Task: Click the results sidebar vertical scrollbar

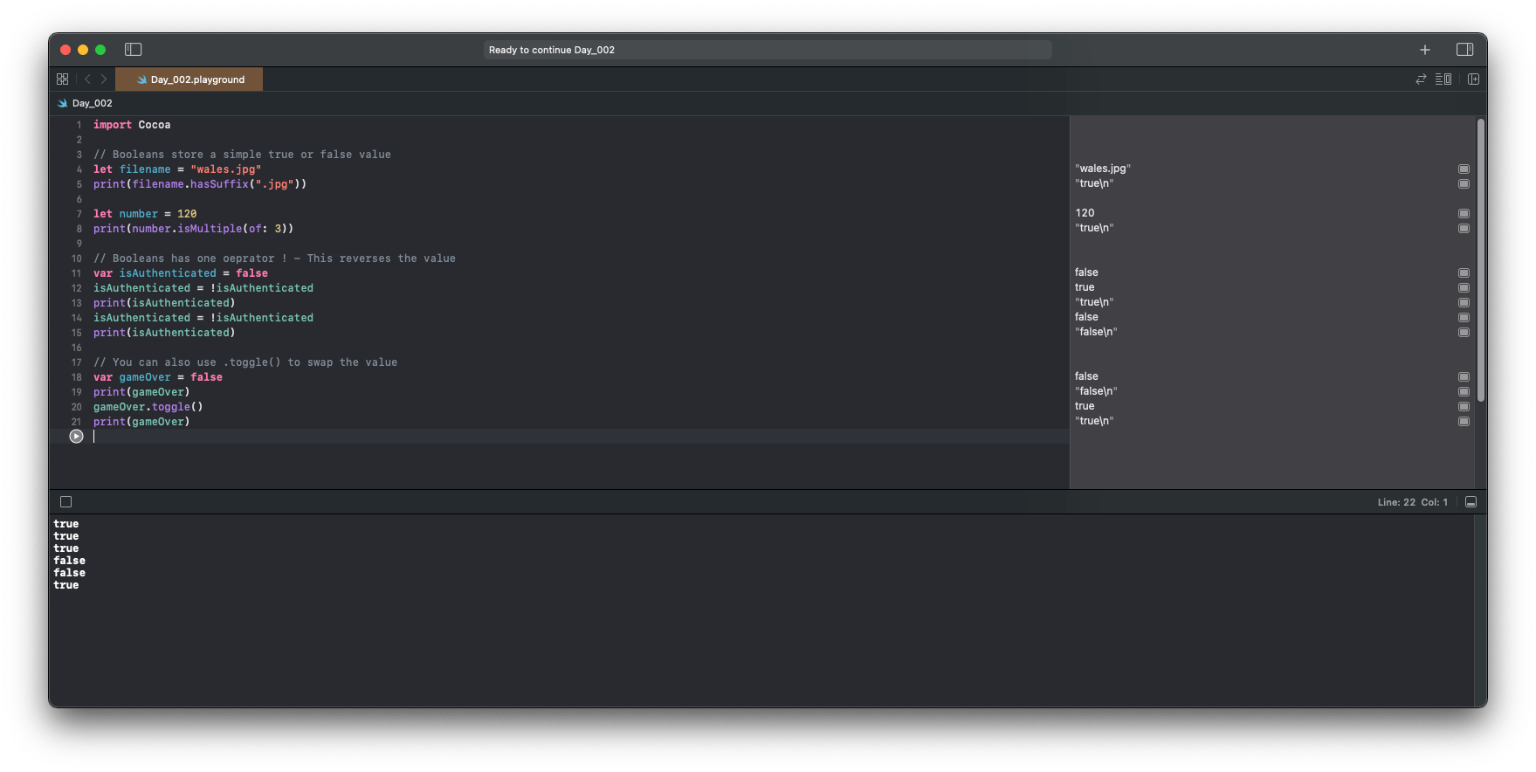Action: [x=1481, y=262]
